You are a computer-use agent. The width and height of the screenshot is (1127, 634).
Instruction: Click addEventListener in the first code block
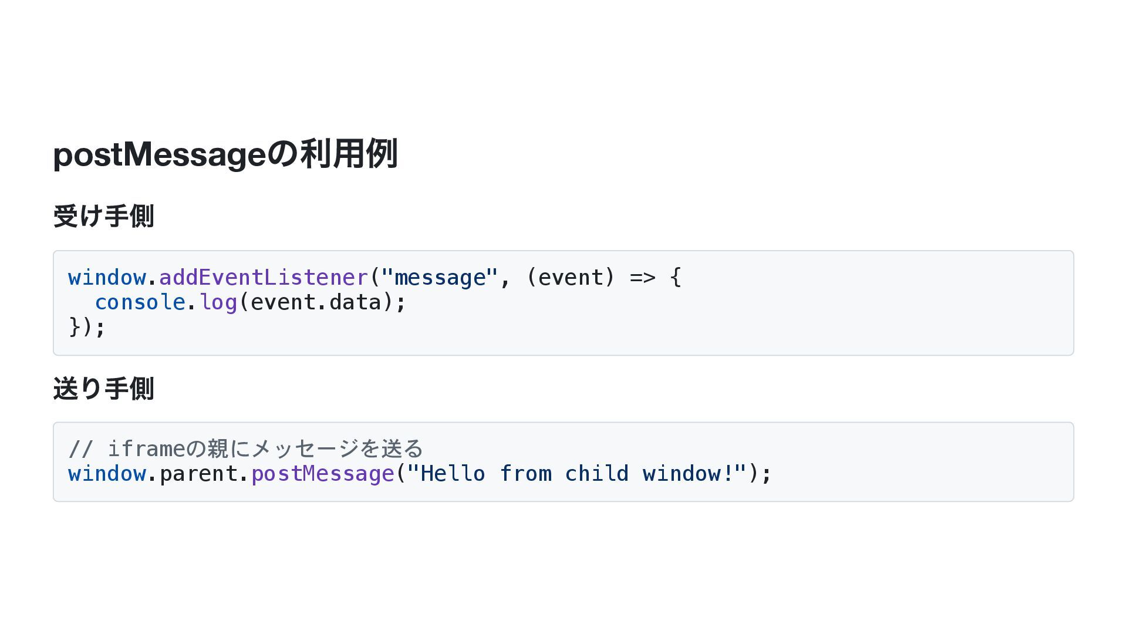tap(264, 277)
